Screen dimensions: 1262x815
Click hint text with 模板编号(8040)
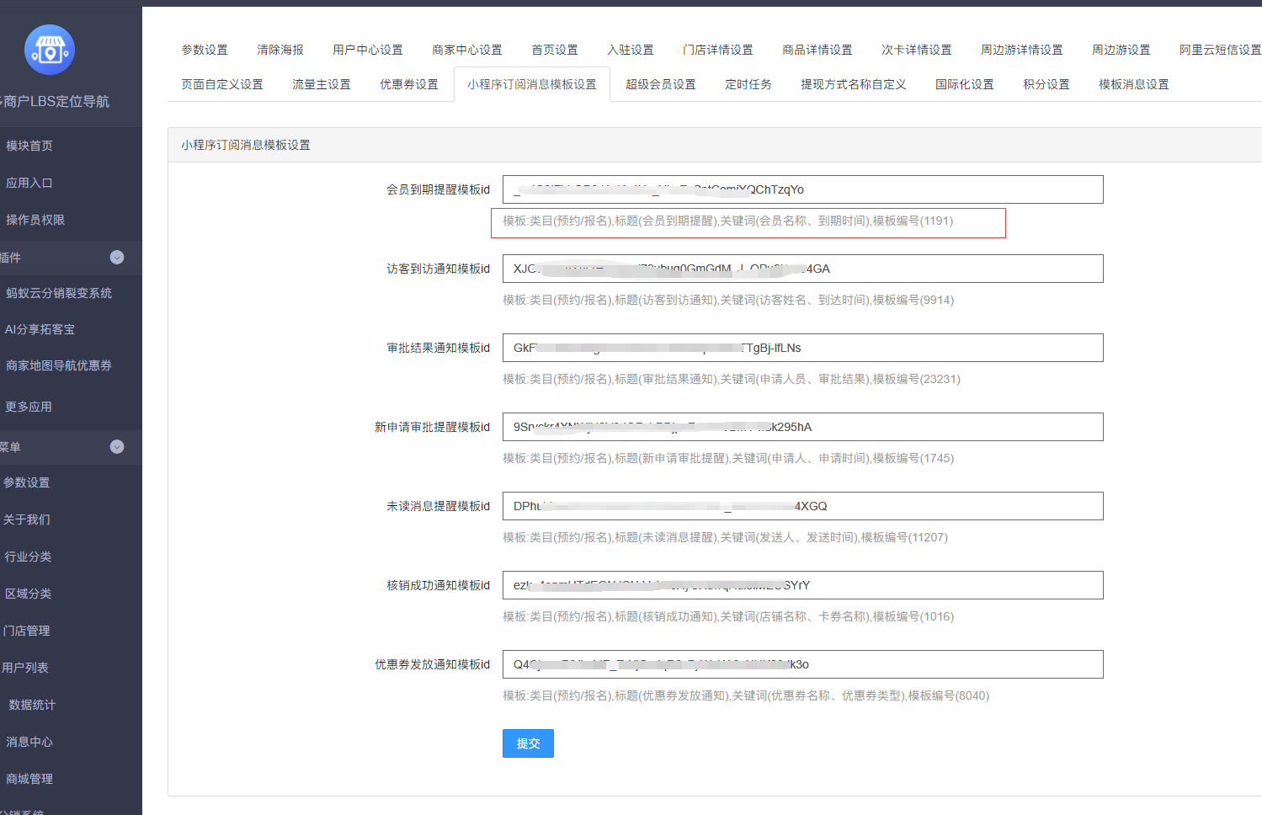coord(746,695)
